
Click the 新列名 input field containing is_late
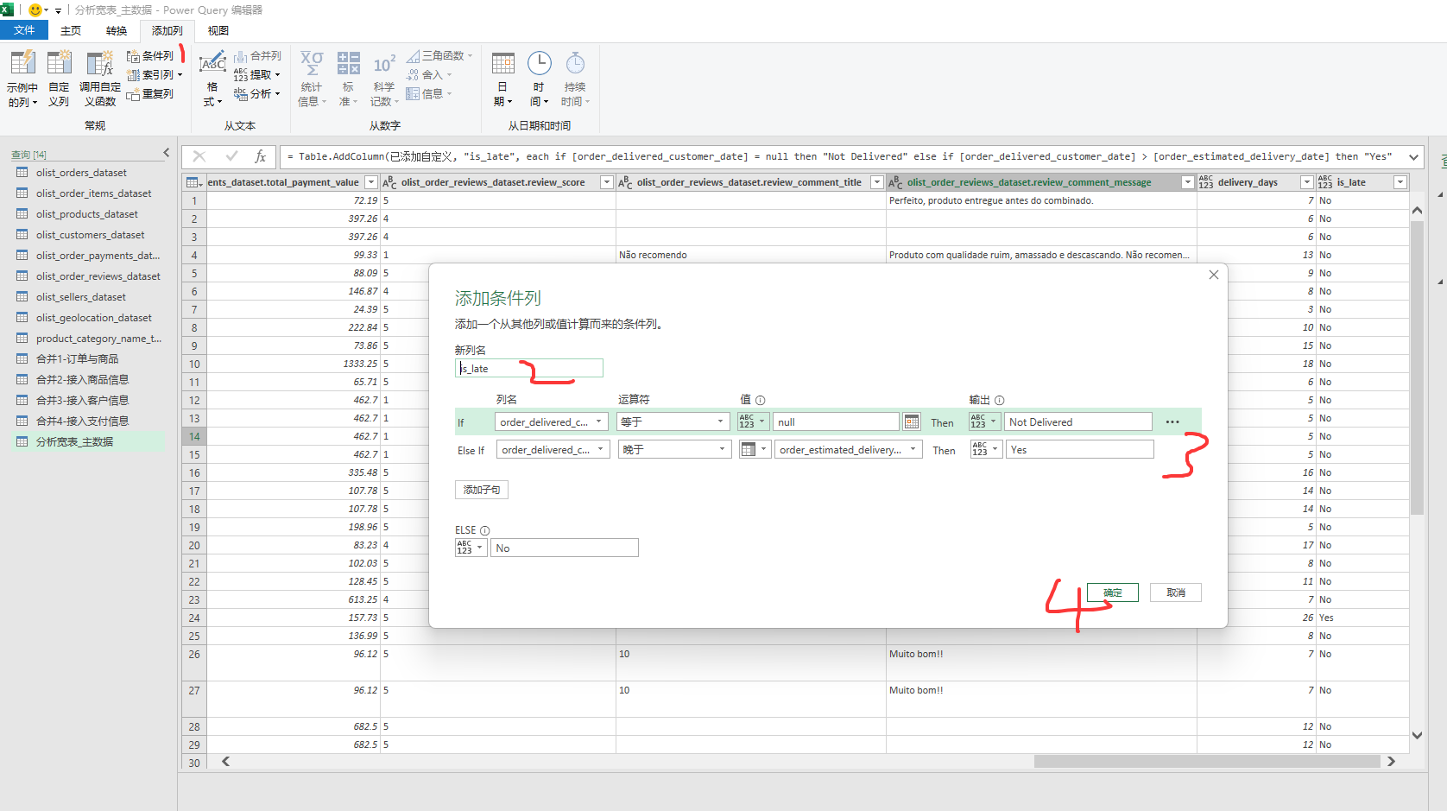[x=529, y=368]
